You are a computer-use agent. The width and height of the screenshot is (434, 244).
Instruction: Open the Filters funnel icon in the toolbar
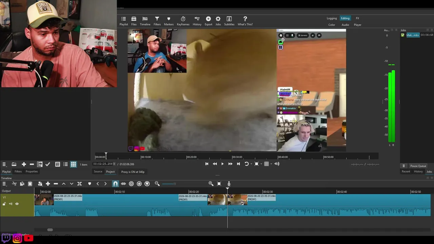point(157,21)
